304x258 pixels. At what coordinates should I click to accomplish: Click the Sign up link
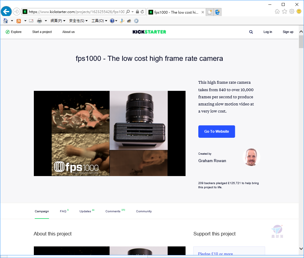click(288, 32)
